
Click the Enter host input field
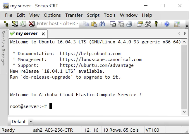pos(58,23)
